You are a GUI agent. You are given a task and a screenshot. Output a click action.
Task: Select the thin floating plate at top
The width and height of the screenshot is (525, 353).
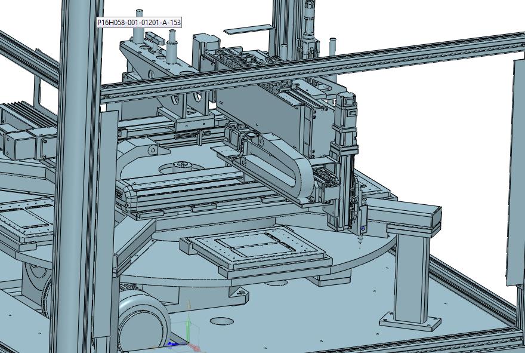point(249,29)
